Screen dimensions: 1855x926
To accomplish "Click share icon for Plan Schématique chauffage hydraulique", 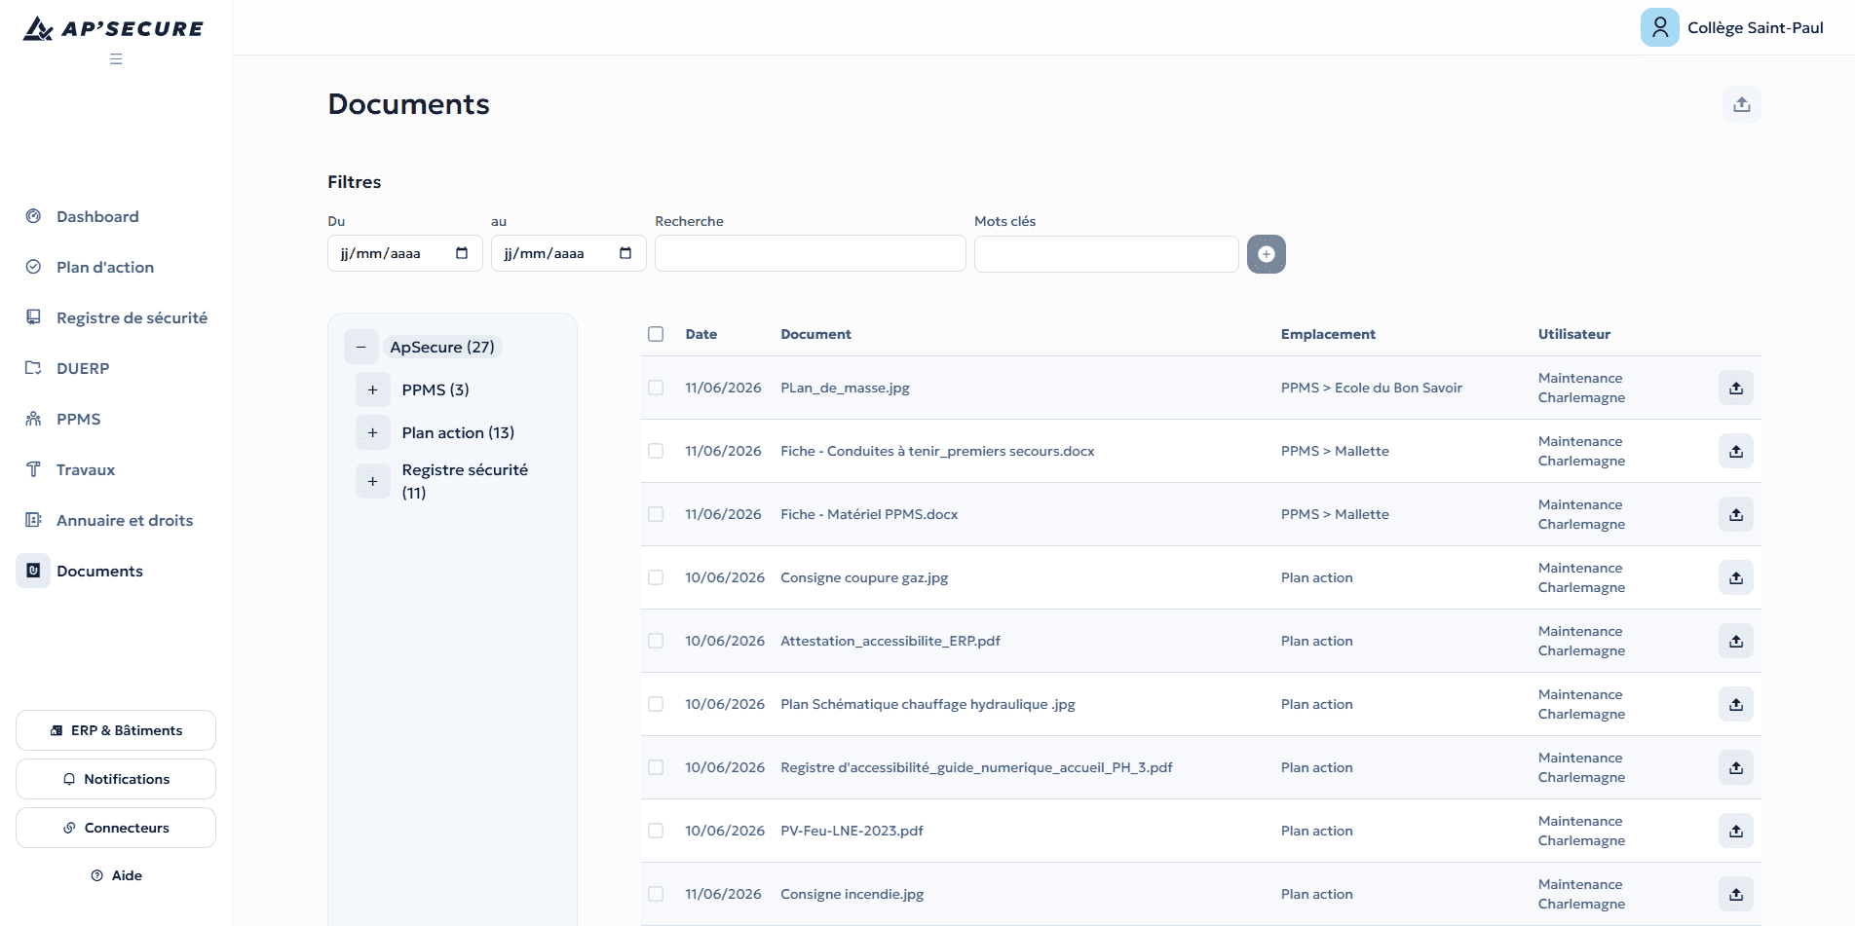I will (1735, 704).
